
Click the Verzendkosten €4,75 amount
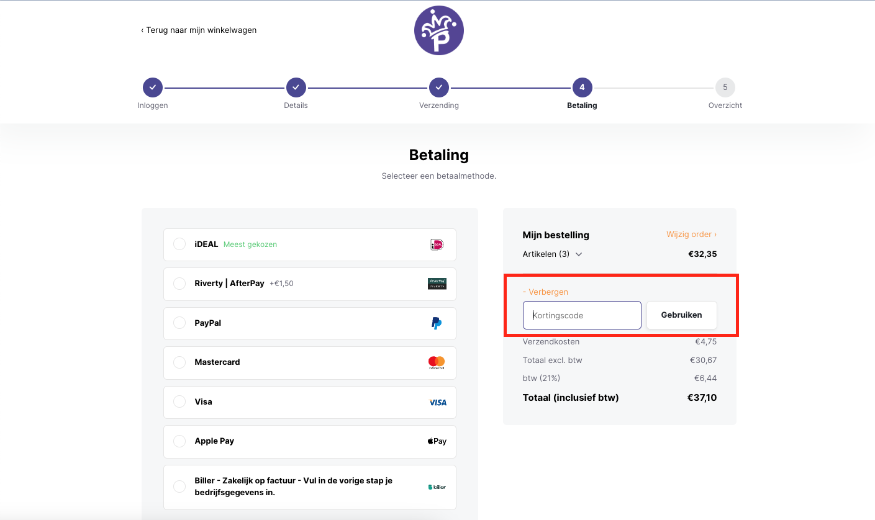(705, 341)
